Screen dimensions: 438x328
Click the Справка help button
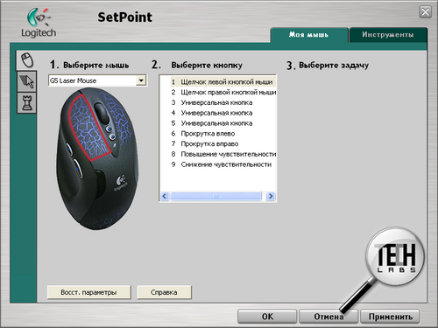coord(164,292)
